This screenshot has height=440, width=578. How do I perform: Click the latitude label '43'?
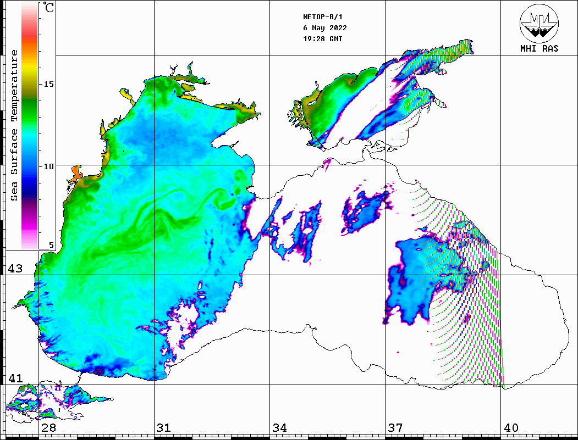[x=15, y=269]
